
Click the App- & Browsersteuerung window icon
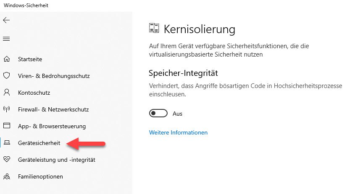(x=6, y=126)
